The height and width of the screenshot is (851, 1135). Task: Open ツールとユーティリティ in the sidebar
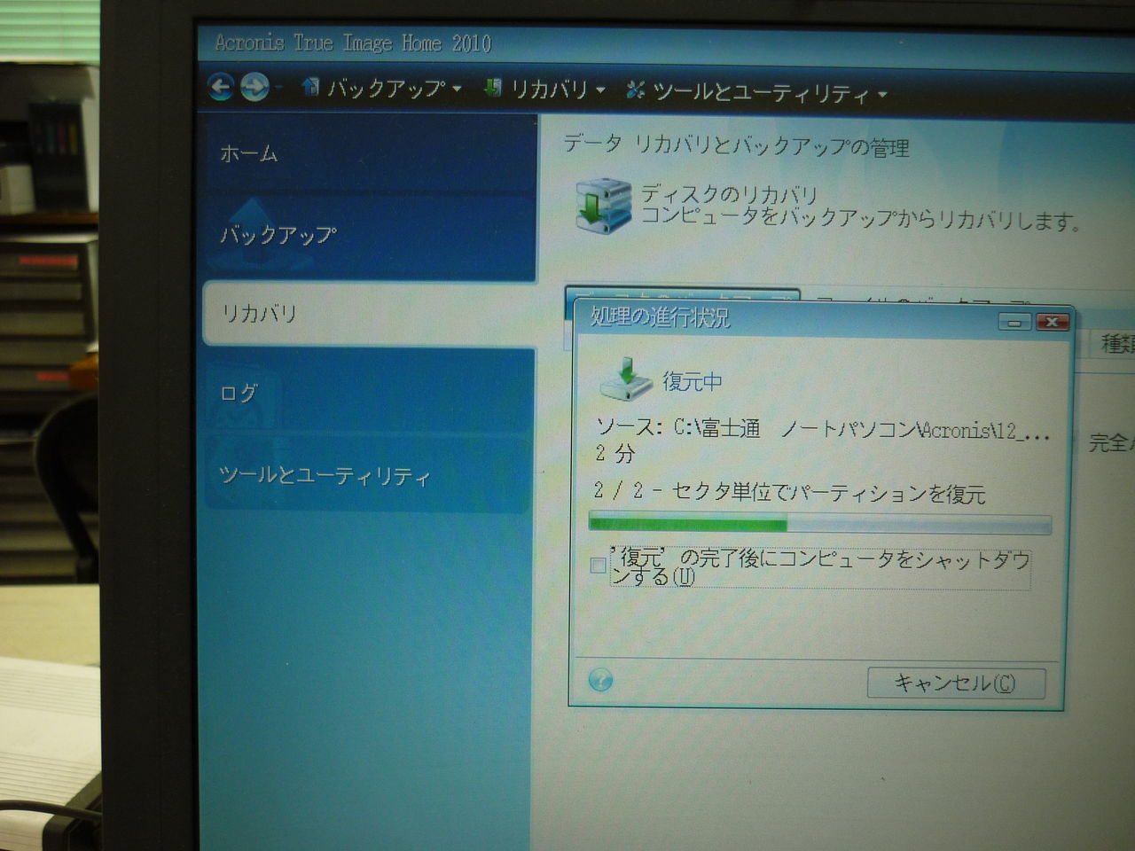click(369, 474)
